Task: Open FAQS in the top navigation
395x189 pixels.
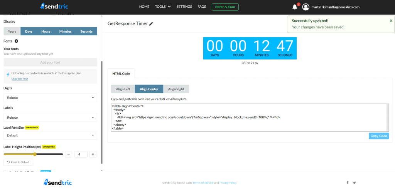Action: 202,7
